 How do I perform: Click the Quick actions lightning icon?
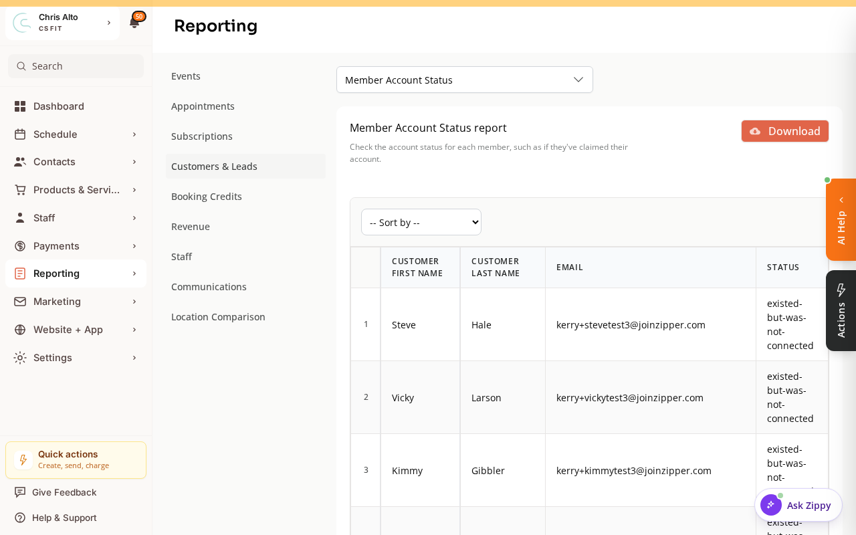(23, 460)
